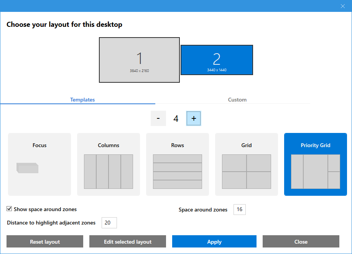Select monitor 2 (3440 x 1440)
This screenshot has height=254, width=352.
[217, 60]
